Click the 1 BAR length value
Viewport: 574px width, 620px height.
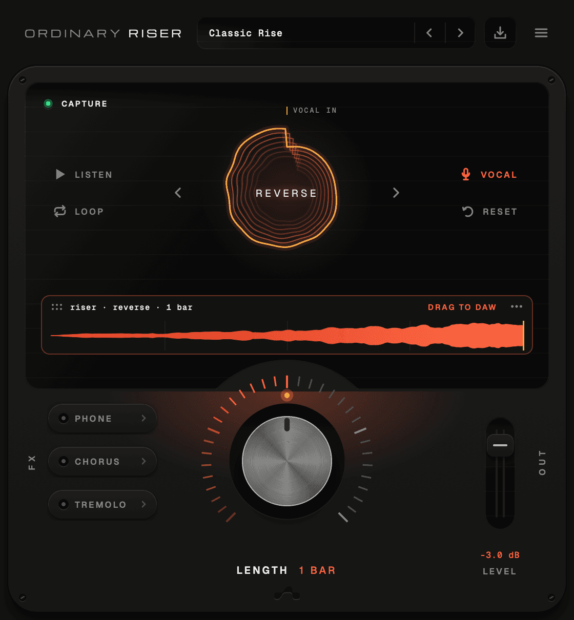pyautogui.click(x=317, y=570)
